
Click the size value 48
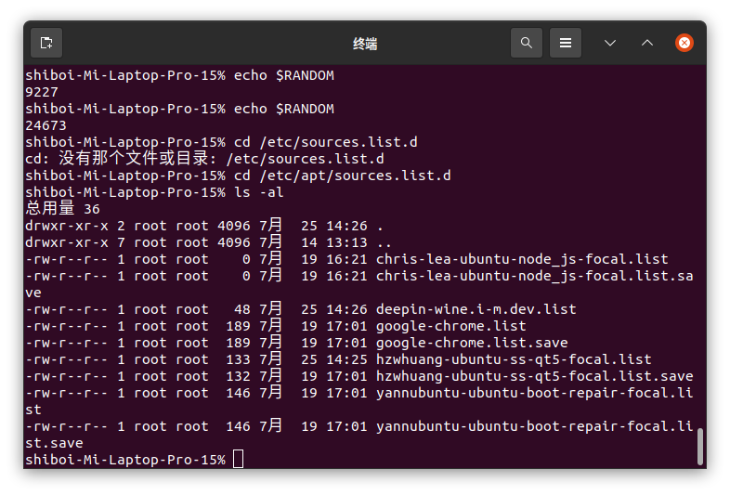(242, 309)
